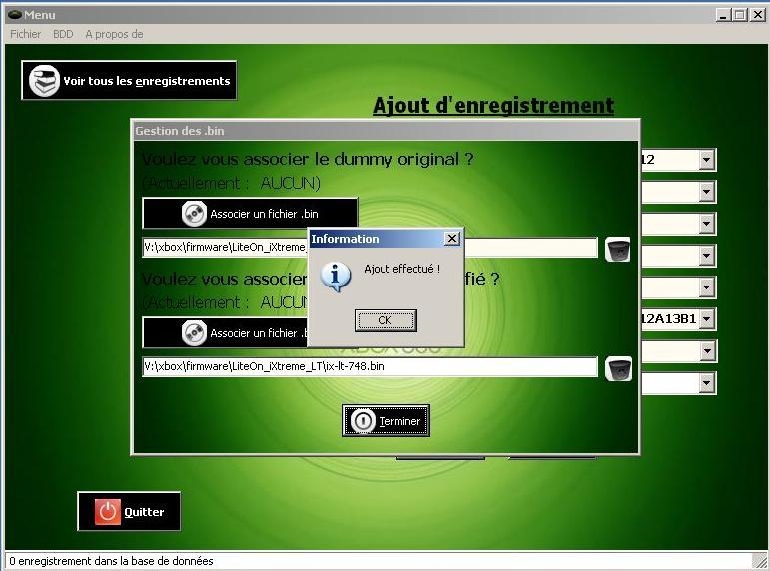The image size is (770, 571).
Task: Open the A propos de menu
Action: click(114, 34)
